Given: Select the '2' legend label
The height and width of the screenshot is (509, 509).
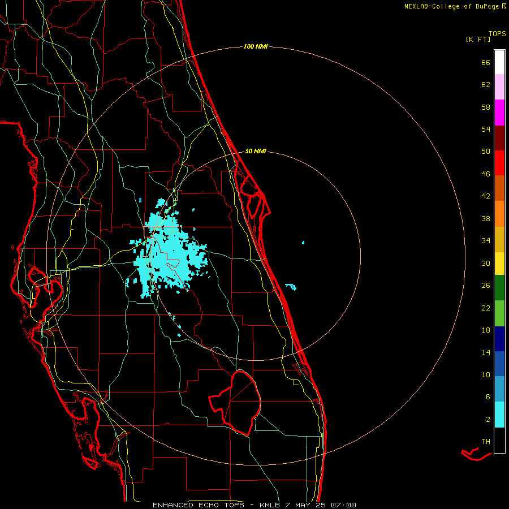Looking at the screenshot, I should click(488, 420).
